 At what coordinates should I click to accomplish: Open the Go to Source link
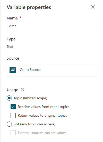[30, 70]
